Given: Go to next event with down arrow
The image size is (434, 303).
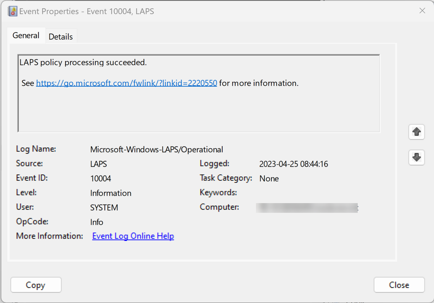Looking at the screenshot, I should click(416, 157).
